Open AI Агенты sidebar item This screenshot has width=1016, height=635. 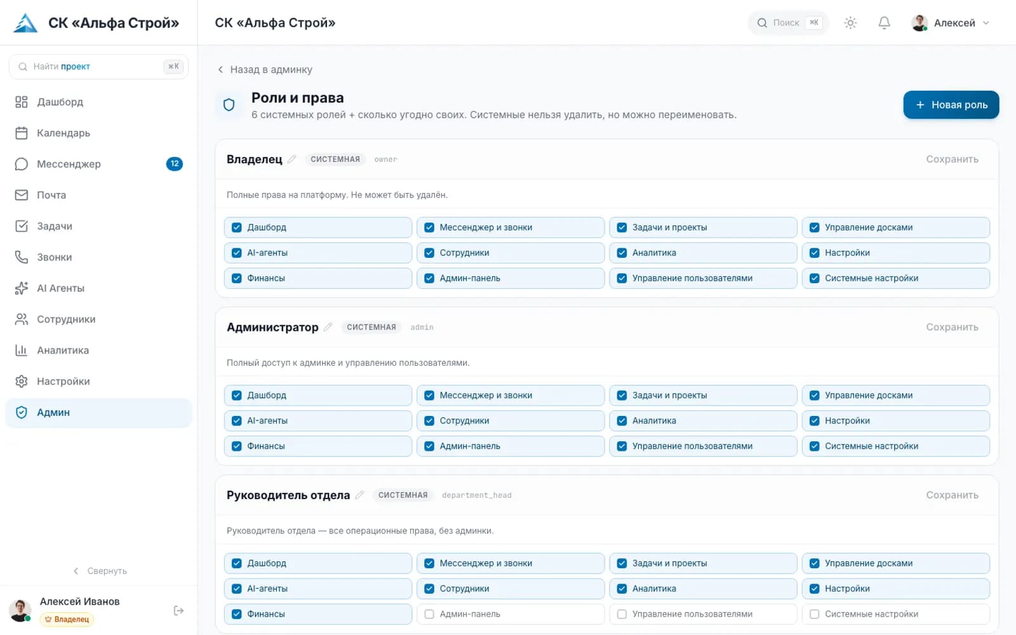(98, 288)
